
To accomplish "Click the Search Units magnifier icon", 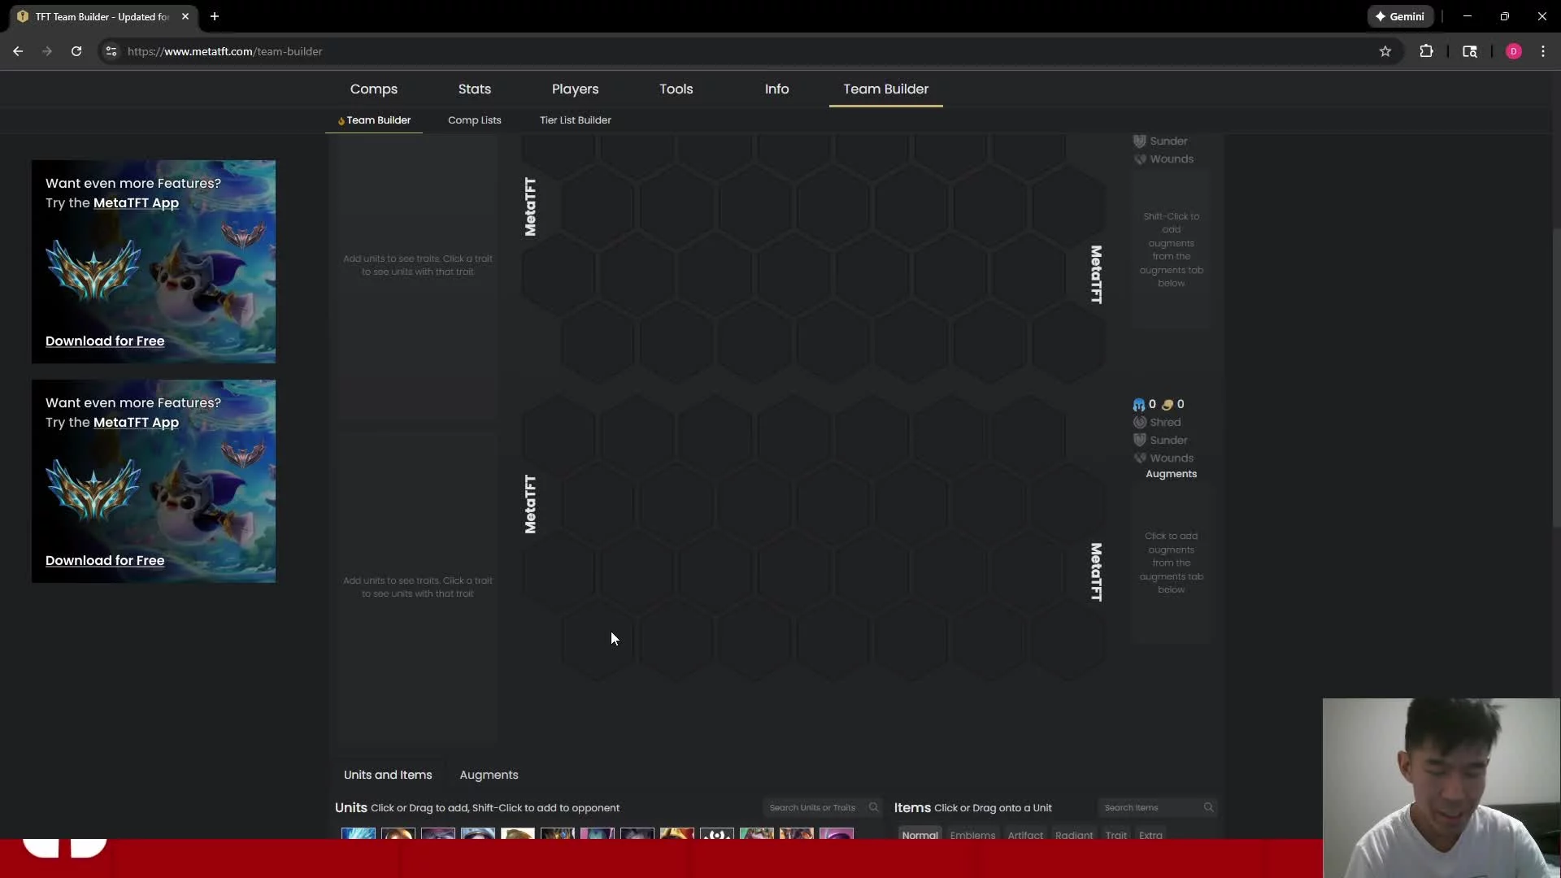I will click(873, 808).
